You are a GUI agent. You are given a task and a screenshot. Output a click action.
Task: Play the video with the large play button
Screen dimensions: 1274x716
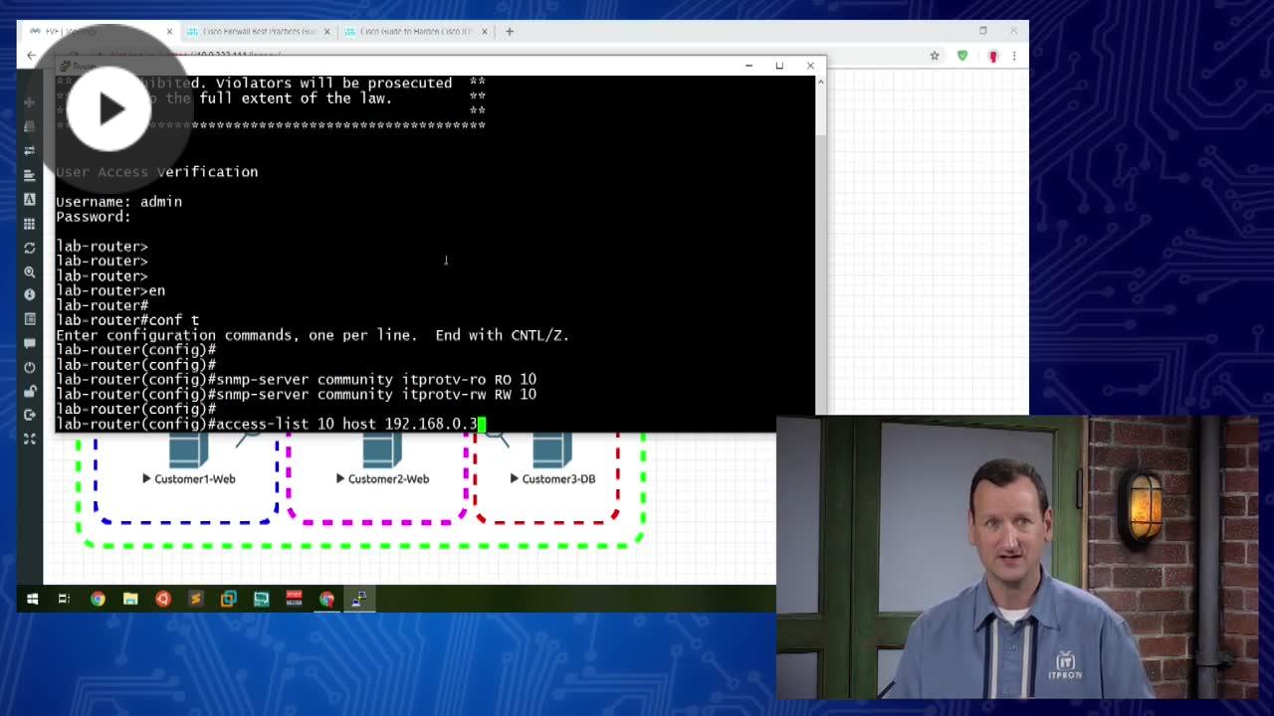[109, 108]
